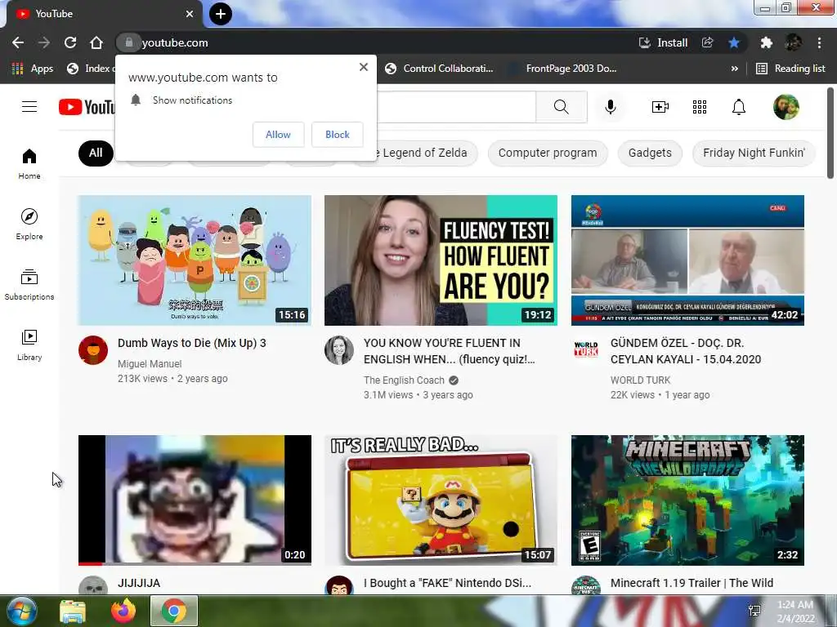Toggle the bookmark star
The image size is (837, 627).
(734, 42)
